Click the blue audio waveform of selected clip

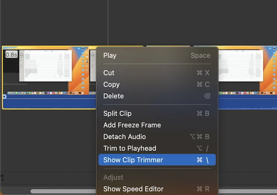tap(49, 103)
